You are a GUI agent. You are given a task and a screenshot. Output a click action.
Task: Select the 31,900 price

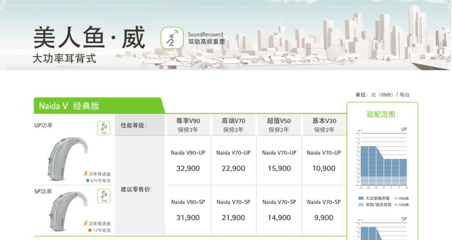[x=188, y=218]
